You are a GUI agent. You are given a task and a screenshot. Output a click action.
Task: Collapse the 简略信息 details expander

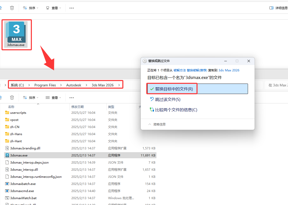click(x=157, y=124)
